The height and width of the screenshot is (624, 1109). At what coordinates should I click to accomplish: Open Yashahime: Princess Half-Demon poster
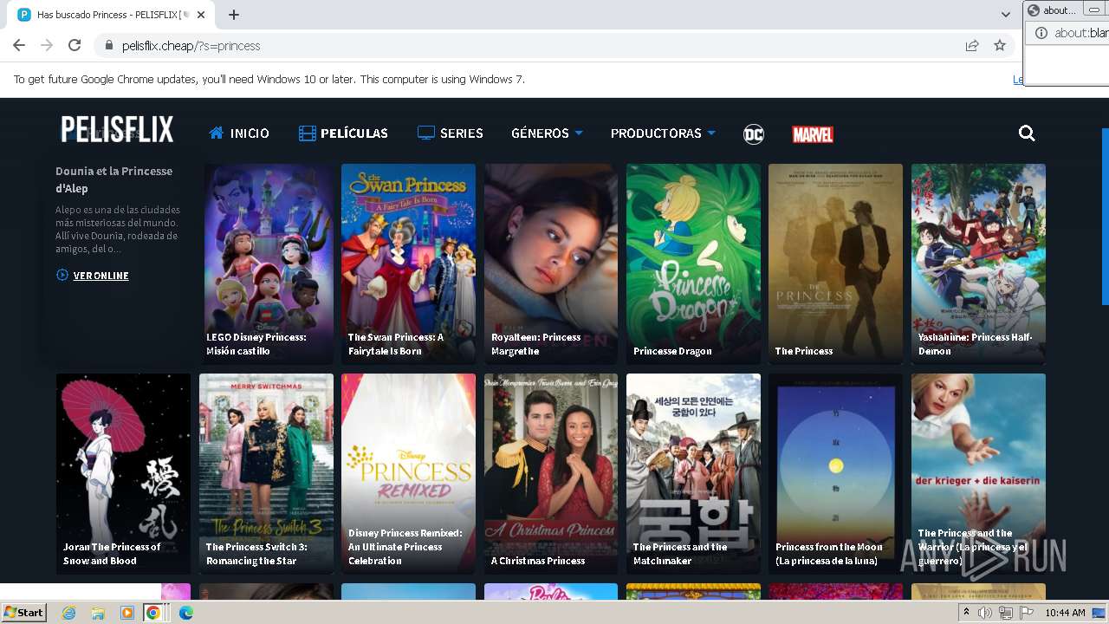tap(978, 263)
